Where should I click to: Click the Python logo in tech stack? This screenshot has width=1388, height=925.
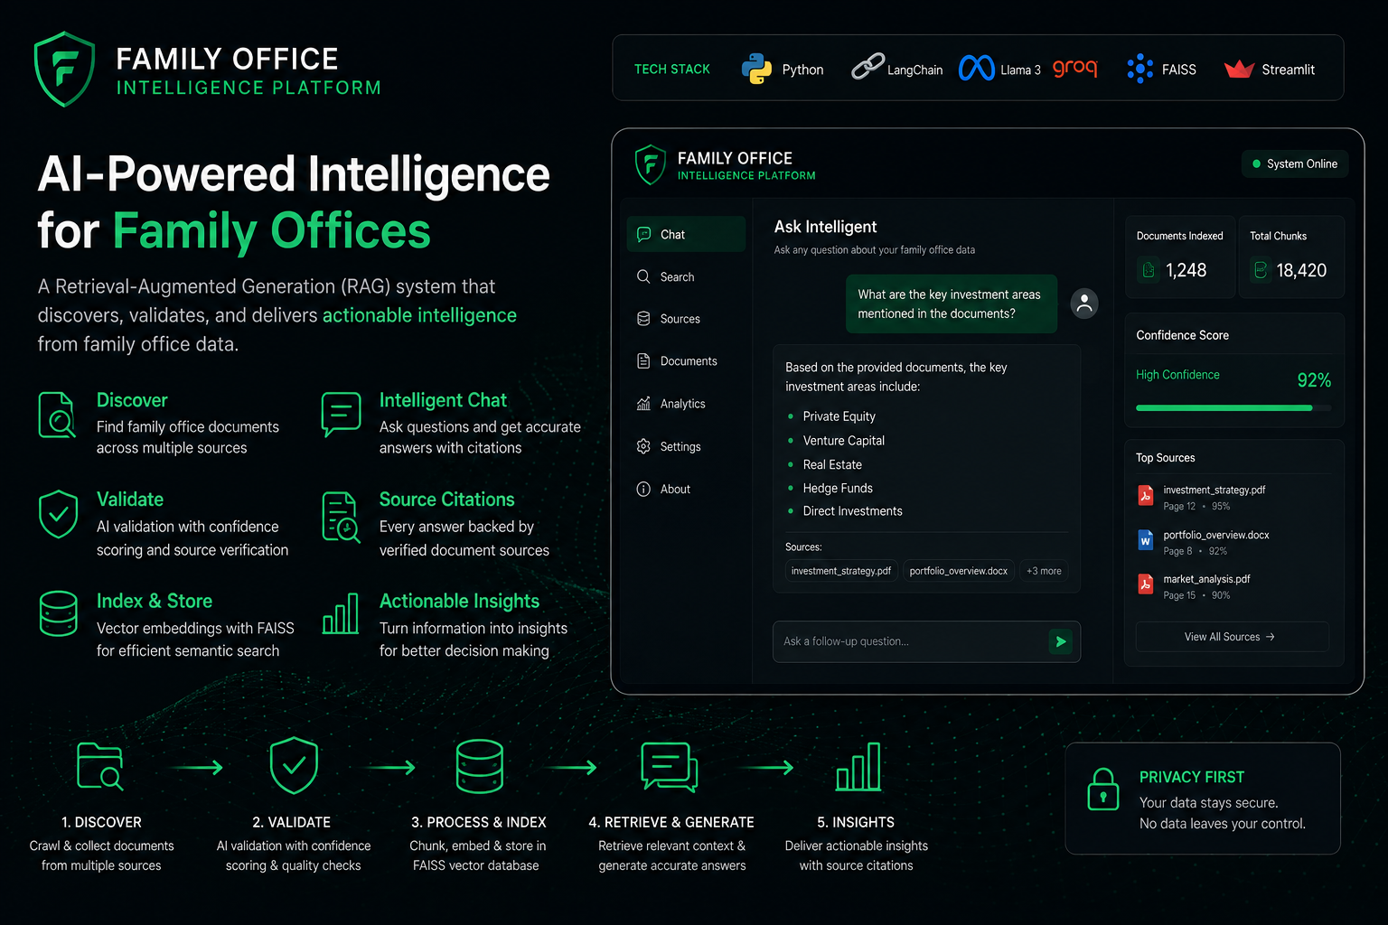coord(756,69)
